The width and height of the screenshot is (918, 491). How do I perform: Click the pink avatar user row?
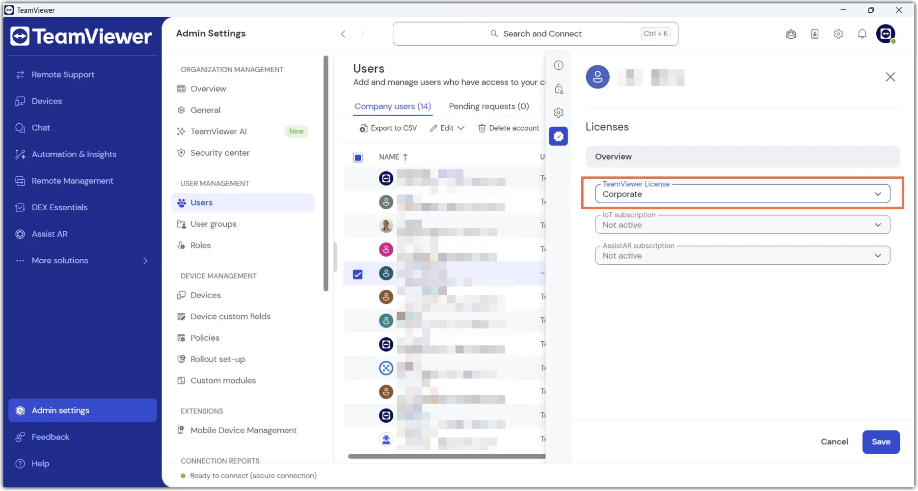(x=444, y=249)
